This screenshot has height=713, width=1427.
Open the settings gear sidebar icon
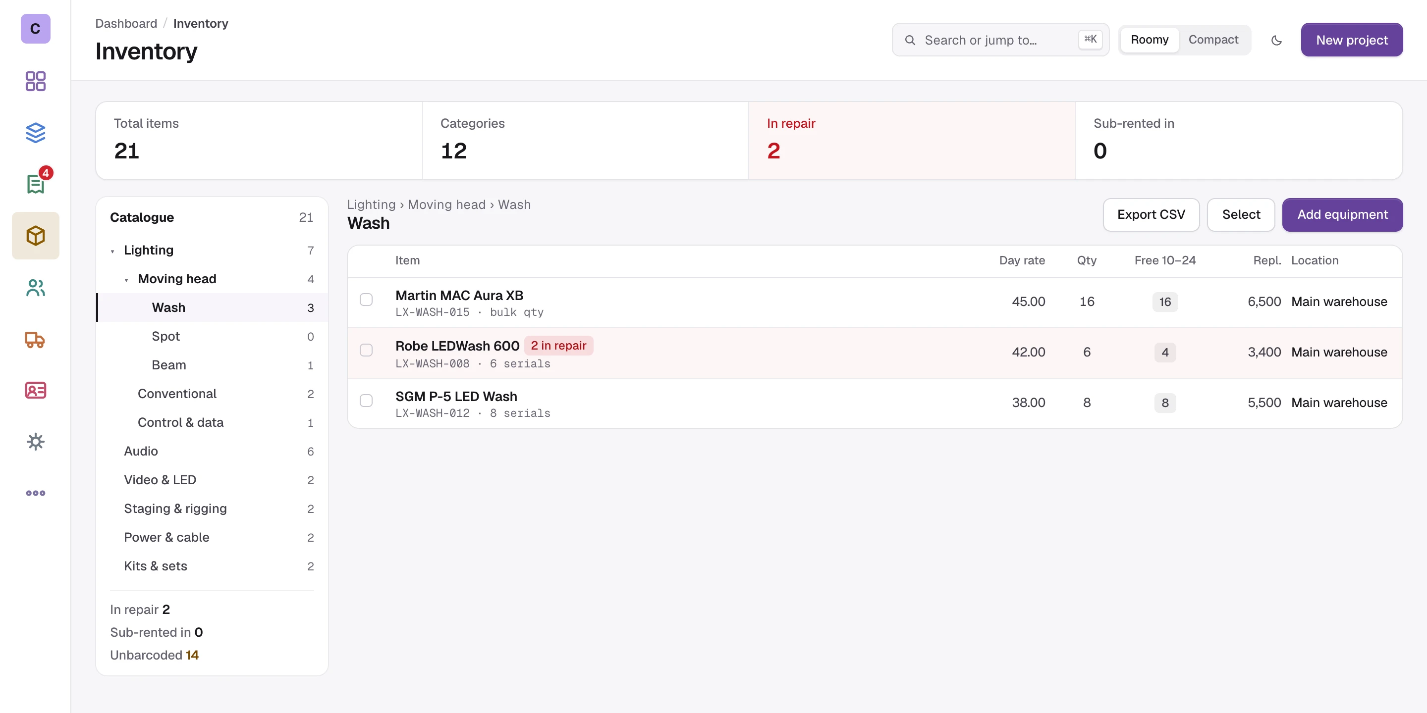coord(36,442)
